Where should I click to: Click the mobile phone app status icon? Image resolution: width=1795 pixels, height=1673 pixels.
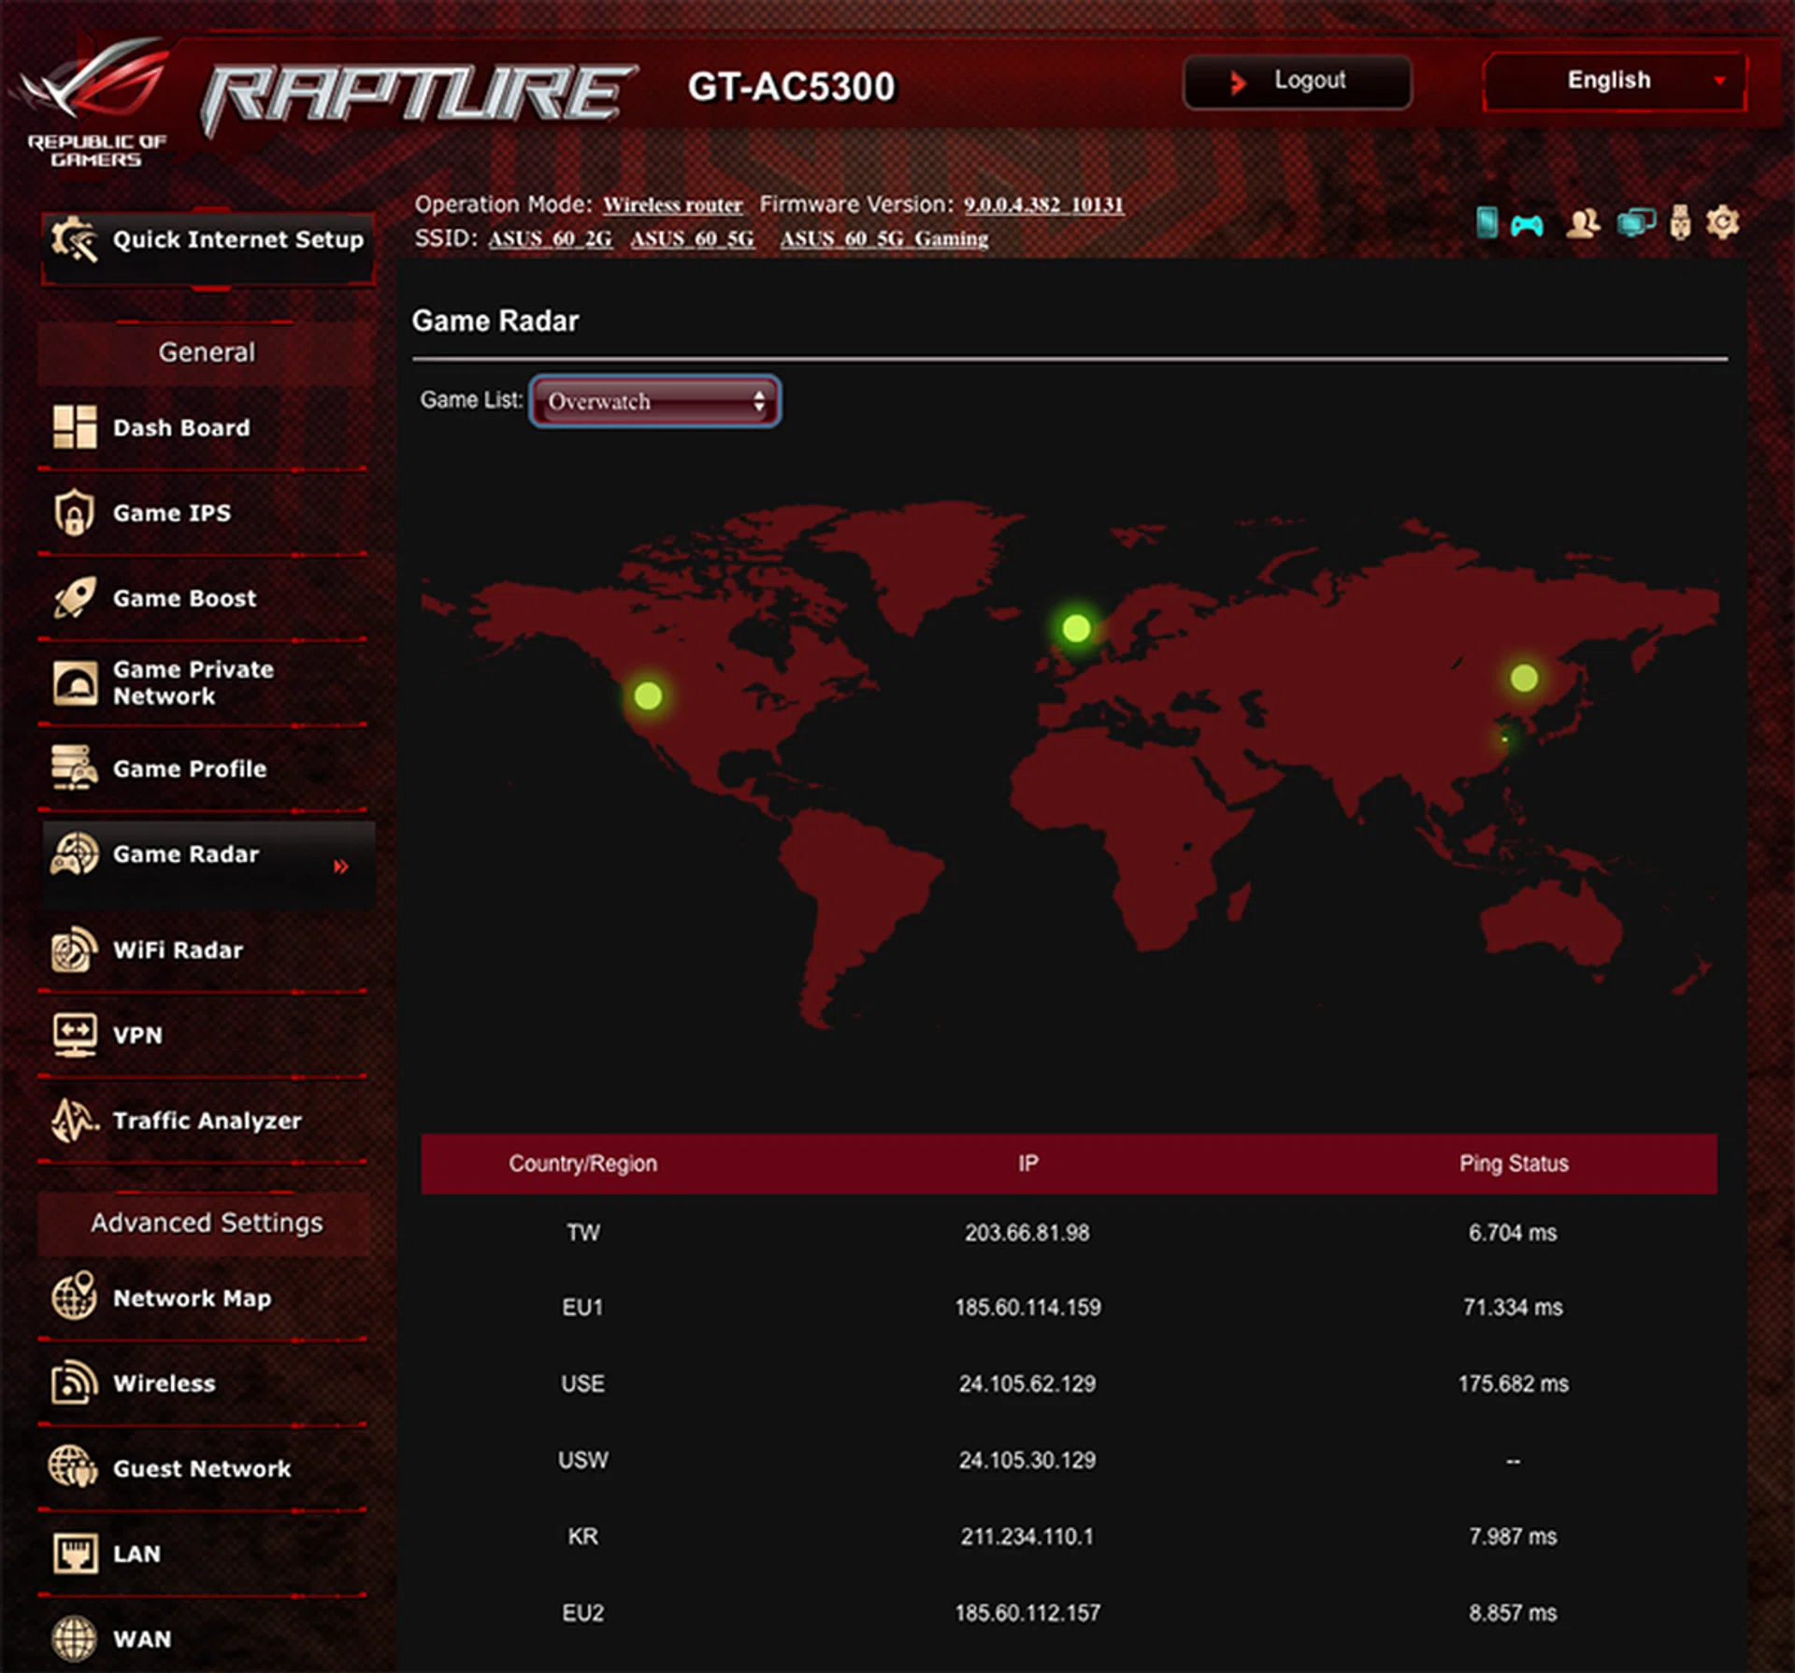(1486, 222)
